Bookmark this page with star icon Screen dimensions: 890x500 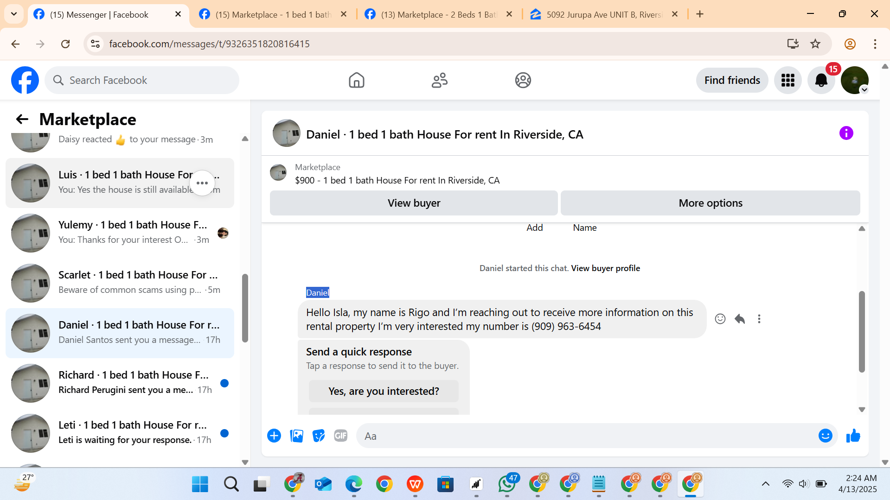(x=815, y=44)
